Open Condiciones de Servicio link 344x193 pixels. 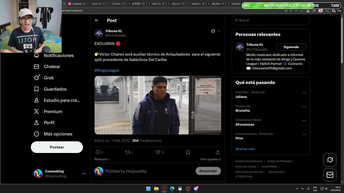[x=249, y=161]
